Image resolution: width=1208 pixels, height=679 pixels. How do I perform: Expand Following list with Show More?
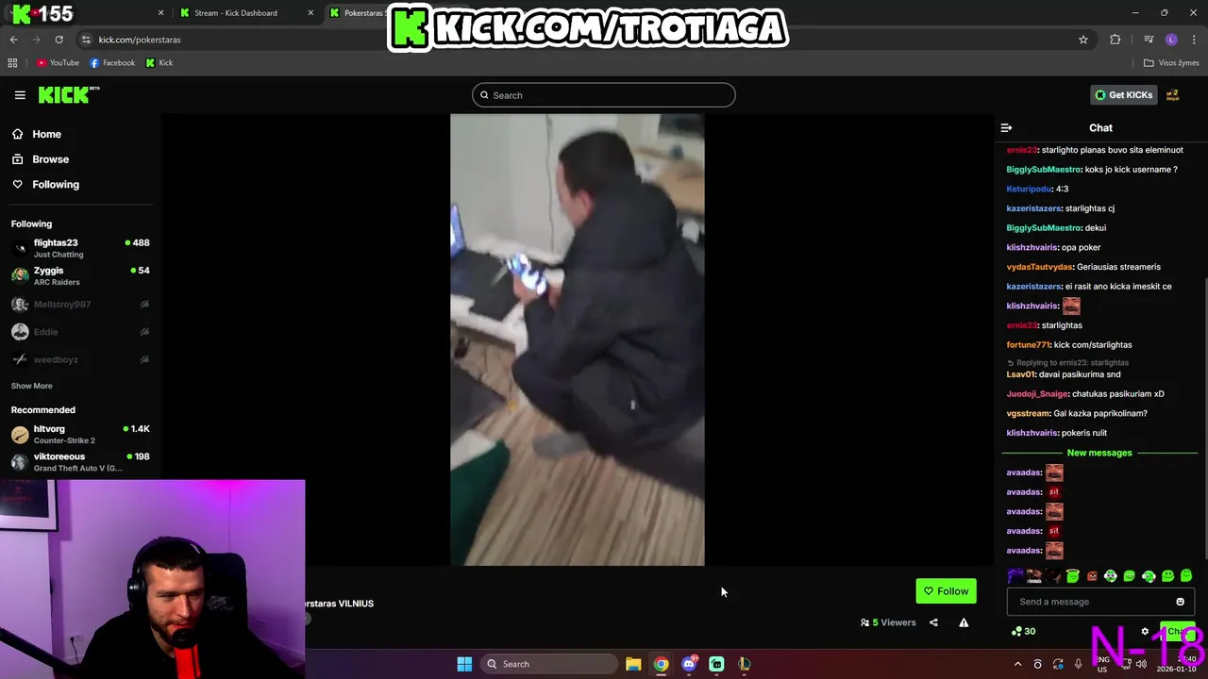coord(31,386)
